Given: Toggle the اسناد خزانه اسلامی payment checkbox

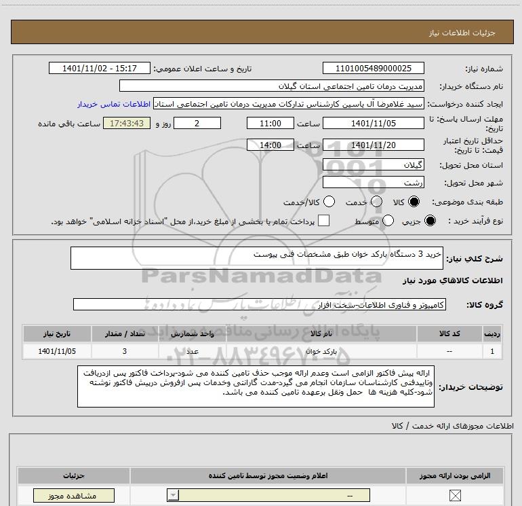Looking at the screenshot, I should (323, 221).
